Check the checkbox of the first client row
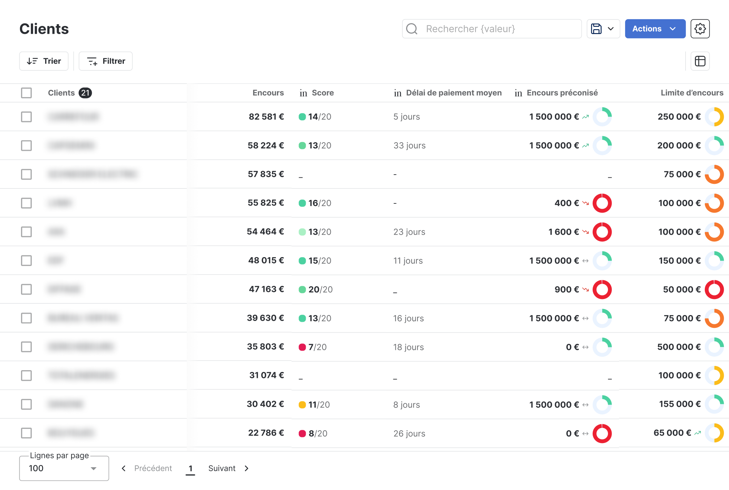The height and width of the screenshot is (490, 729). tap(26, 117)
